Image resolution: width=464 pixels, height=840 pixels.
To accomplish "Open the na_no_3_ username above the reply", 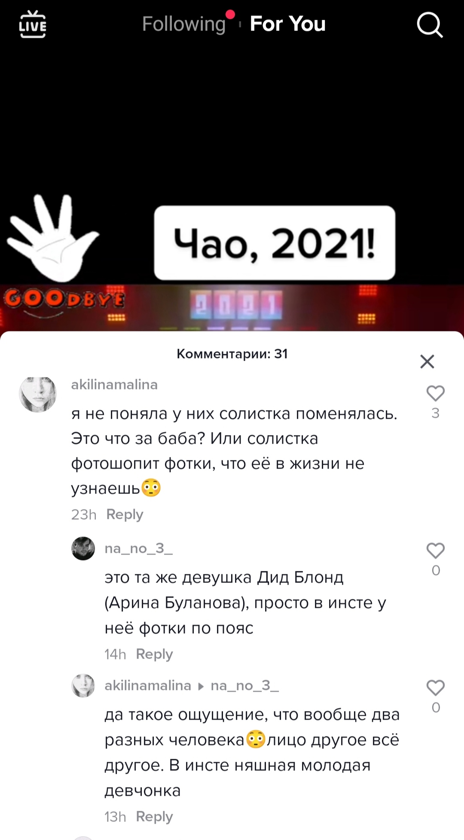I will pos(139,549).
